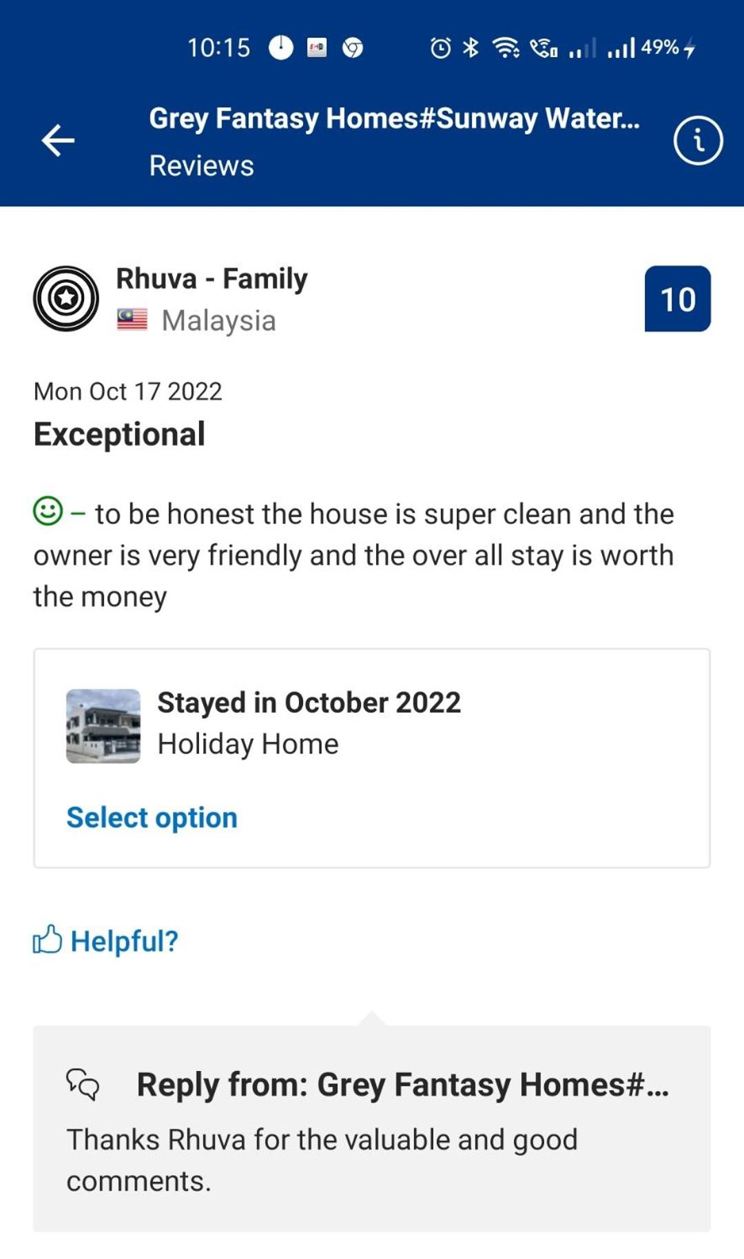The image size is (744, 1259).
Task: Tap the thumbs-up icon
Action: point(48,939)
